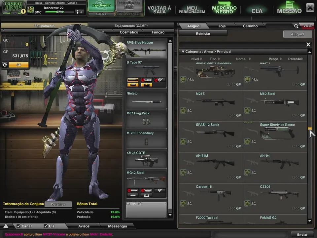The height and width of the screenshot is (238, 317).
Task: Click the Enviar chat button
Action: (302, 235)
